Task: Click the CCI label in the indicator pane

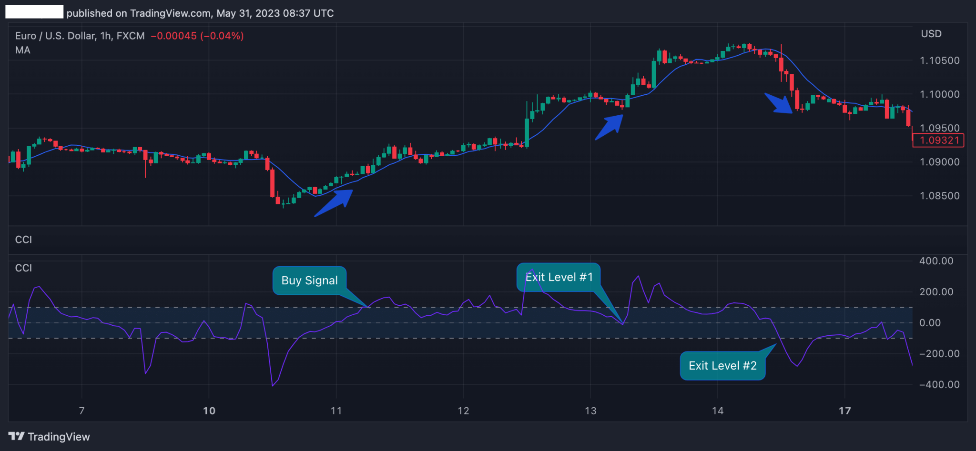Action: [x=23, y=268]
